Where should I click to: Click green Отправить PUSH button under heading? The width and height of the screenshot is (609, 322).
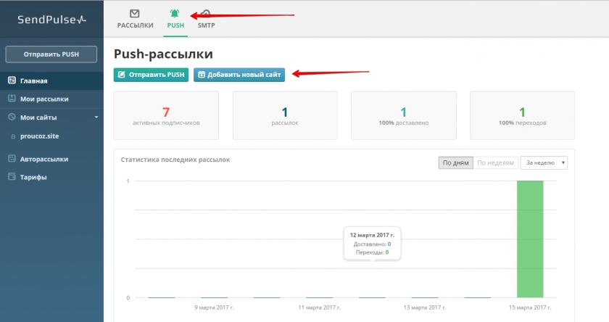point(151,75)
